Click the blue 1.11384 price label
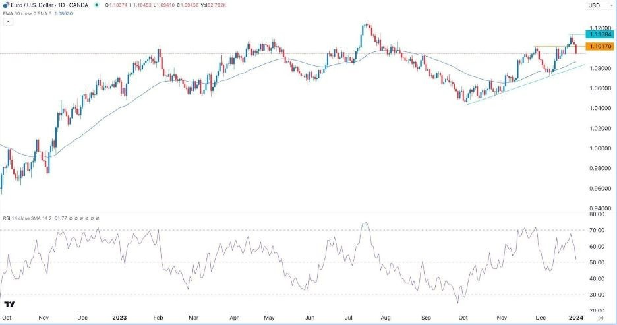The image size is (617, 325). tap(601, 35)
